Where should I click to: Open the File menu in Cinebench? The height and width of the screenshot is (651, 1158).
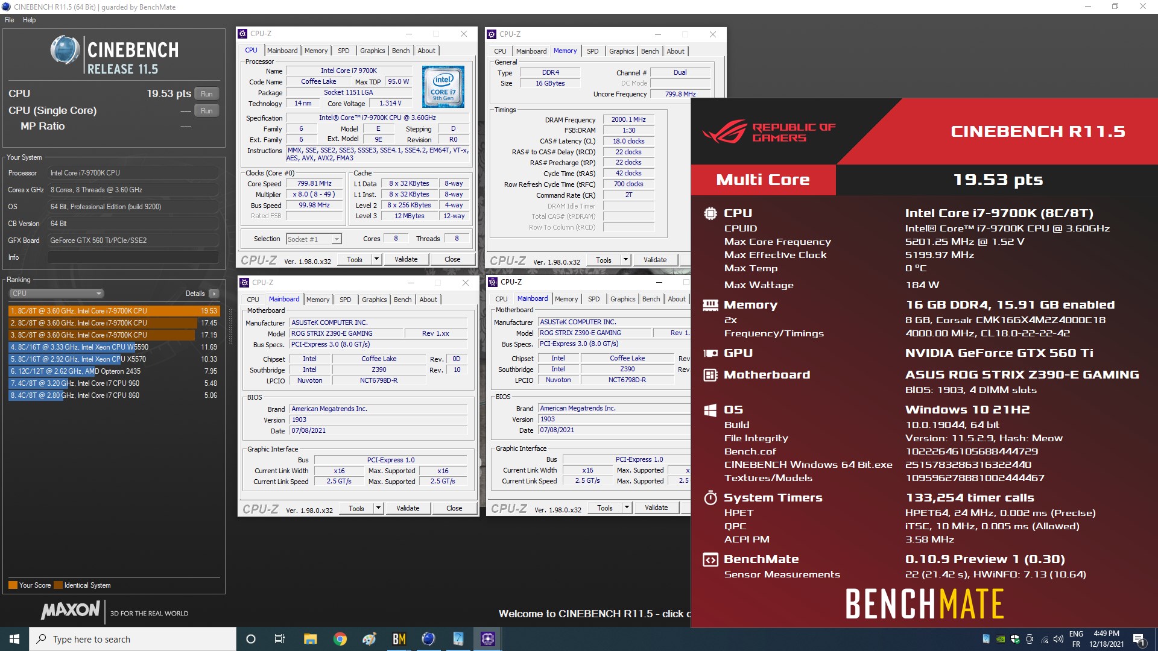click(x=10, y=20)
